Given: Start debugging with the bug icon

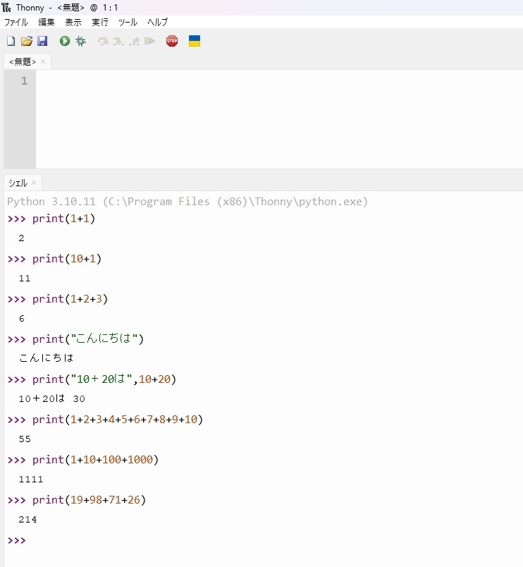Looking at the screenshot, I should click(80, 41).
